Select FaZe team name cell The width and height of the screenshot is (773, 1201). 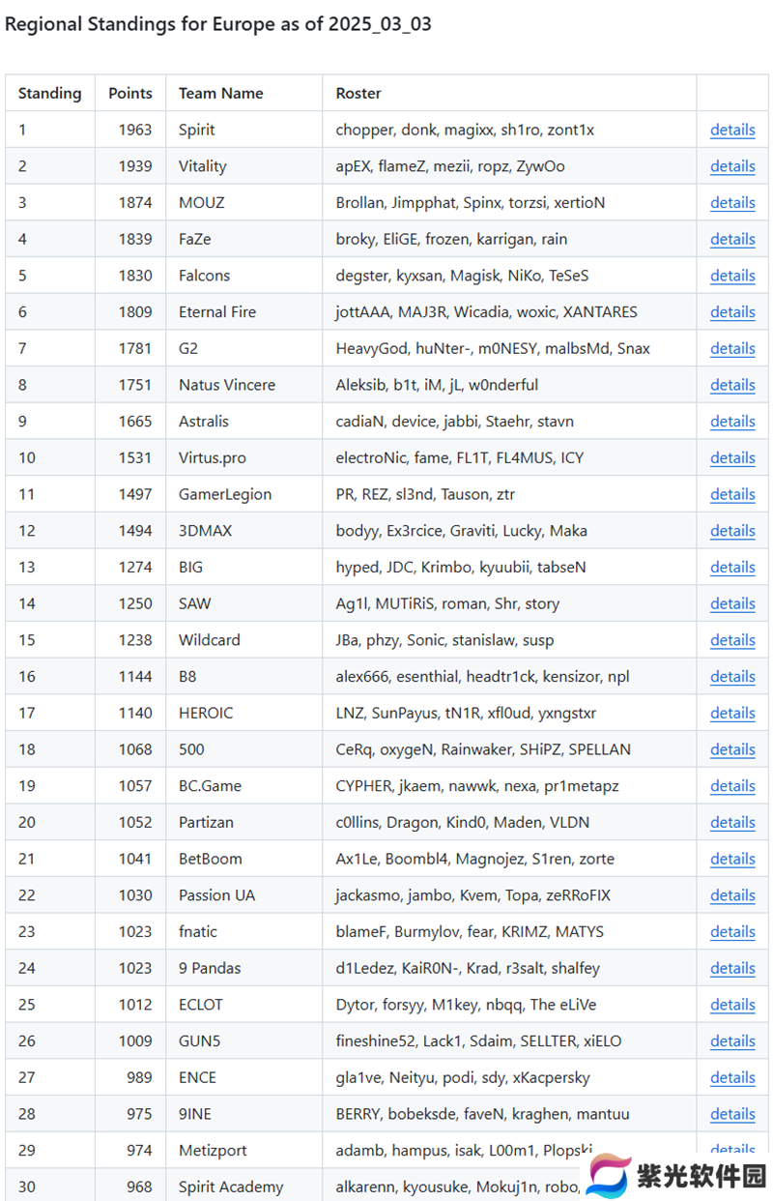244,239
